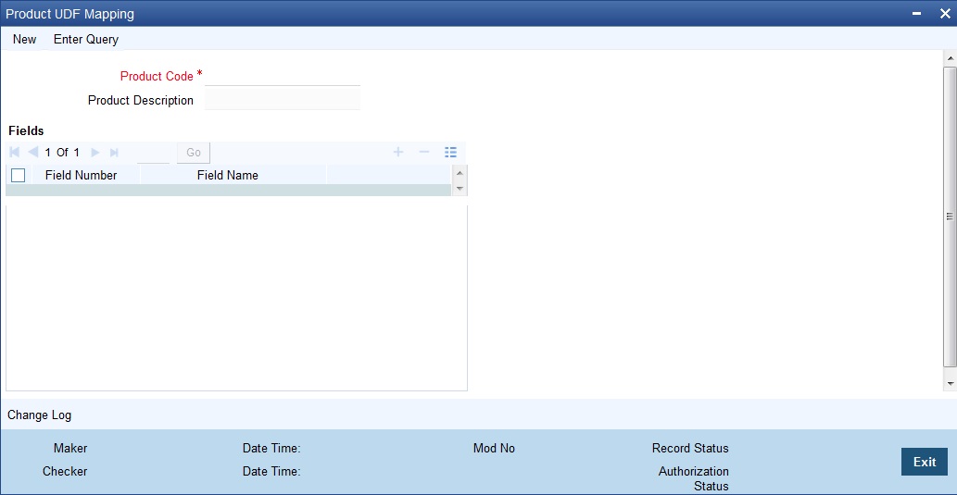Click Fields table scroll-down arrow
The height and width of the screenshot is (495, 957).
coord(460,189)
